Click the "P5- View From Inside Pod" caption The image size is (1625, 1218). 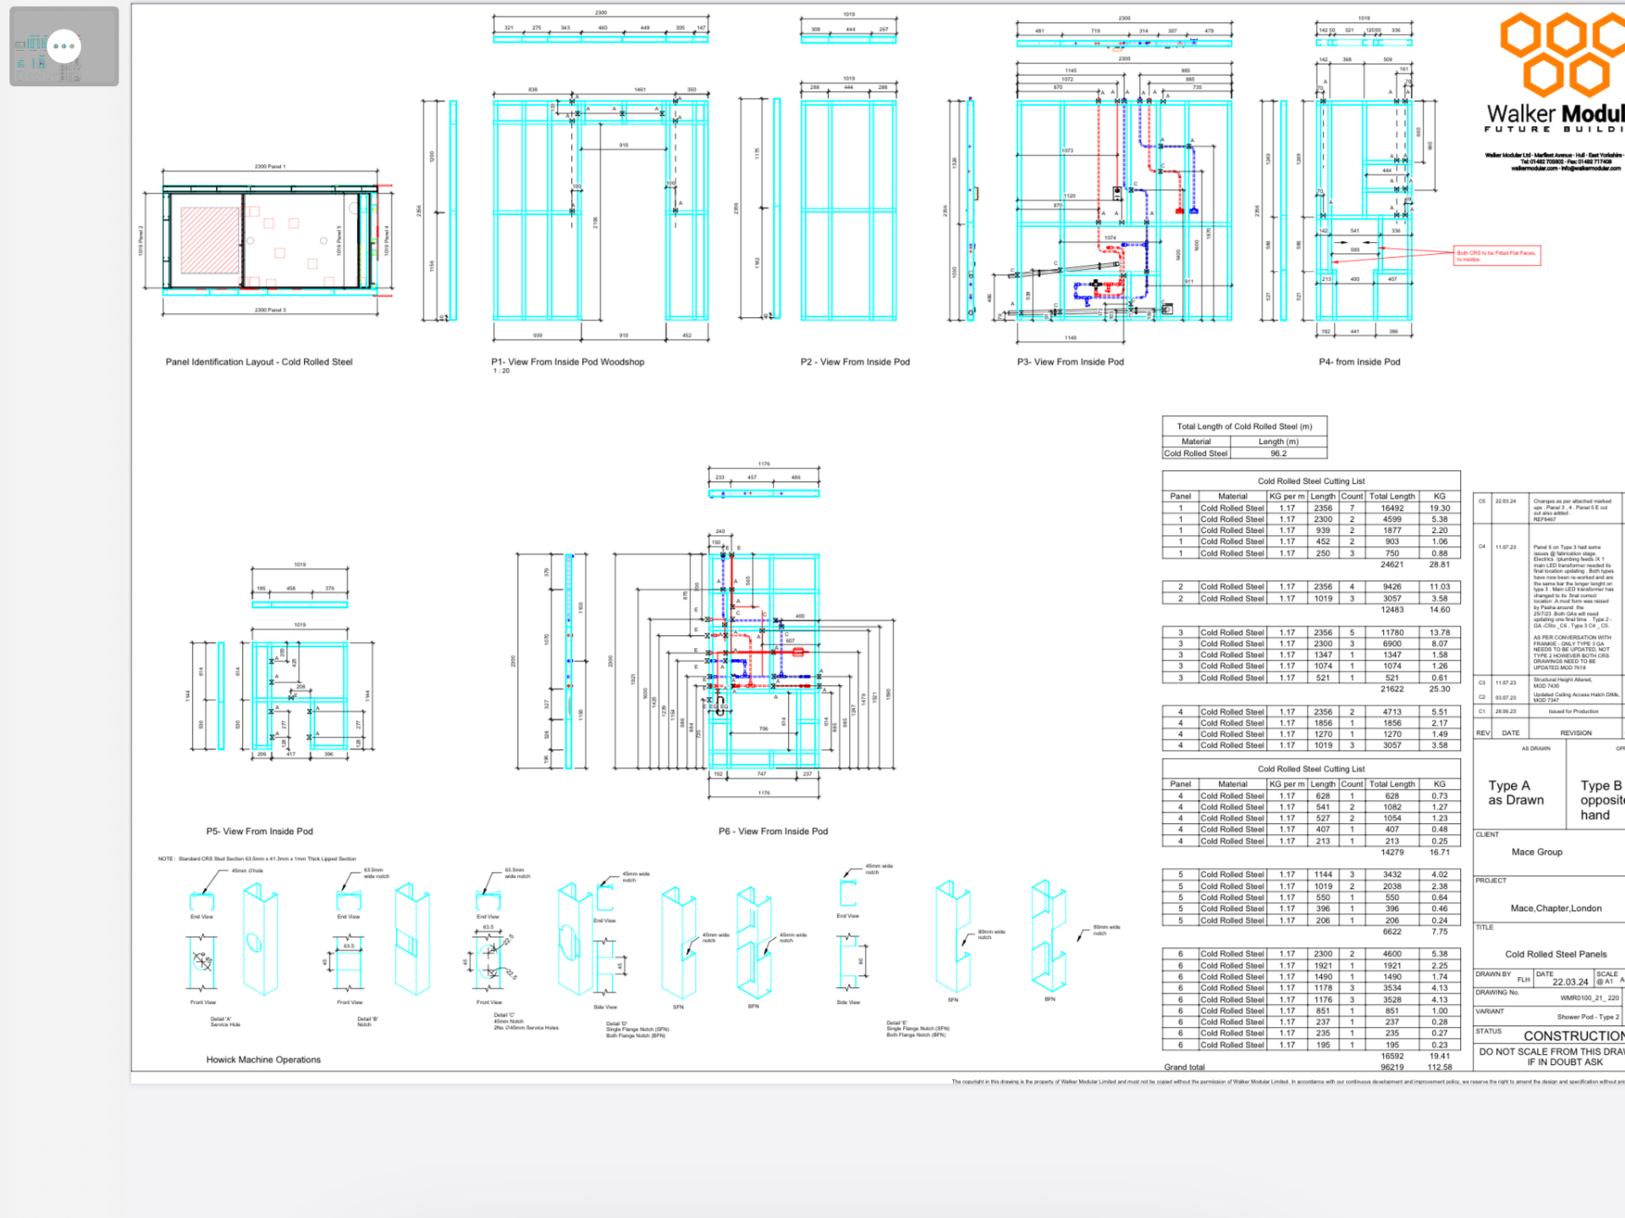pos(260,831)
